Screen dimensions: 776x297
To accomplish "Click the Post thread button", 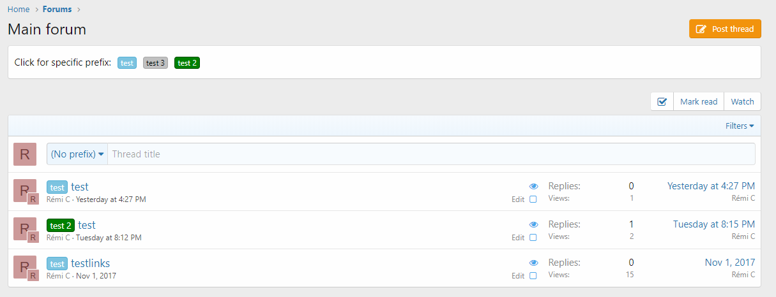I will coord(725,29).
